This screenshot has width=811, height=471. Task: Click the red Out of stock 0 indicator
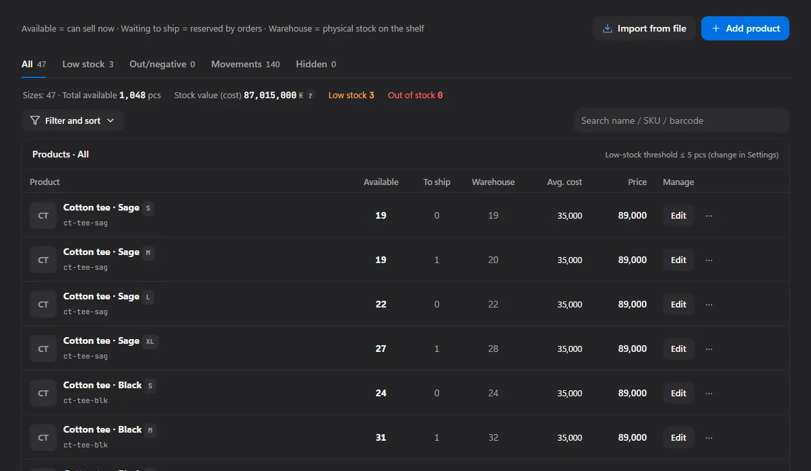coord(415,96)
